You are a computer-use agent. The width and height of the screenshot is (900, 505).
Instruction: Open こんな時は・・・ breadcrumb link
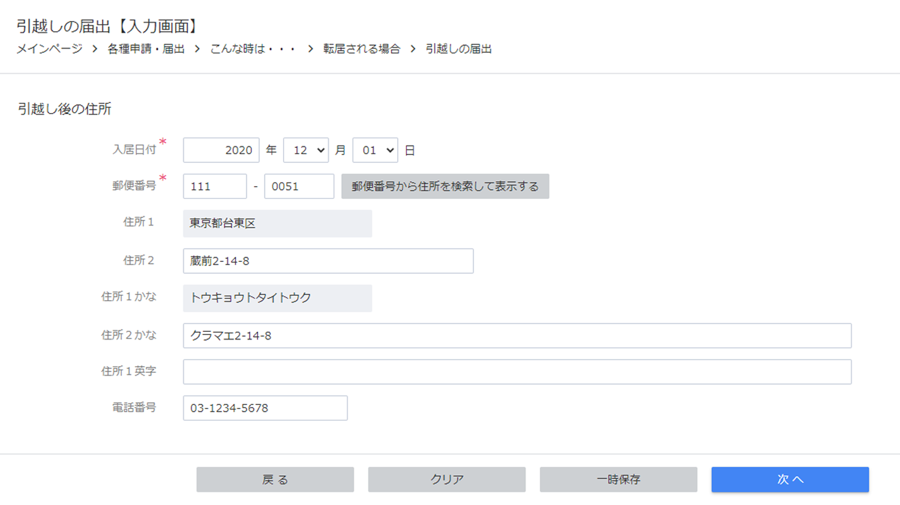tap(253, 49)
